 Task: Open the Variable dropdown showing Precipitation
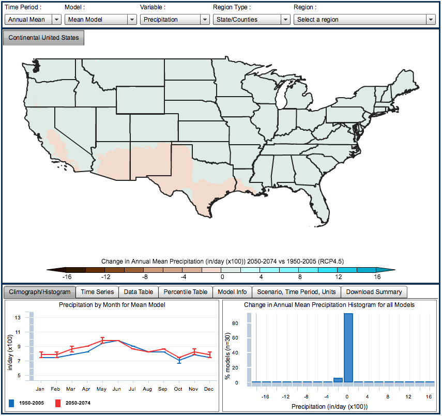[x=174, y=20]
